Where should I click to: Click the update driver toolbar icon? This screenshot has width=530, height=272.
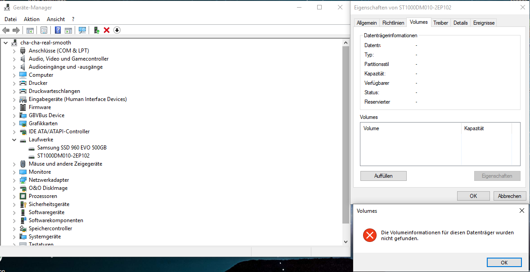(97, 31)
